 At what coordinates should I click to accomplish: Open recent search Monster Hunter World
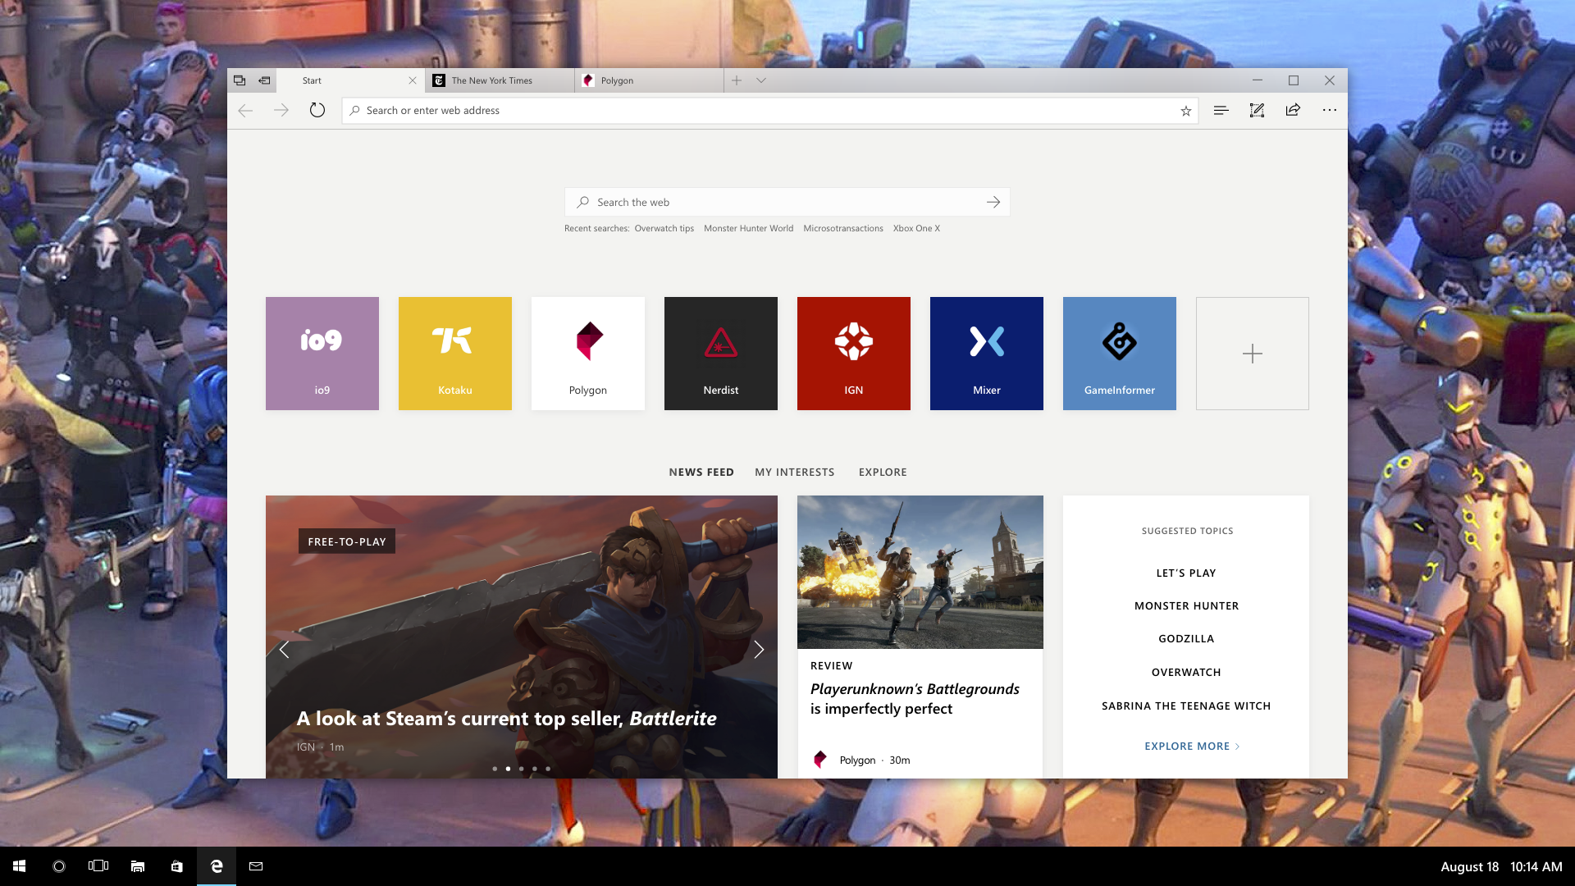[x=748, y=229]
